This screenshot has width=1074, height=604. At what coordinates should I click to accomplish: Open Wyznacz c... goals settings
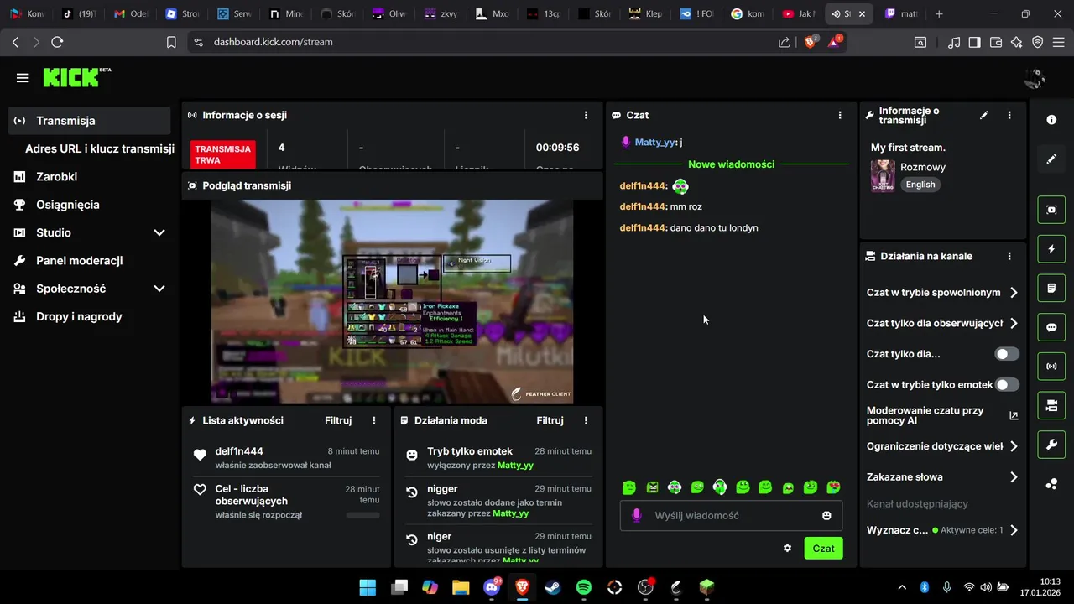coord(942,530)
